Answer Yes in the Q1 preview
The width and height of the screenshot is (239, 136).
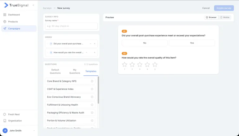pos(192,43)
